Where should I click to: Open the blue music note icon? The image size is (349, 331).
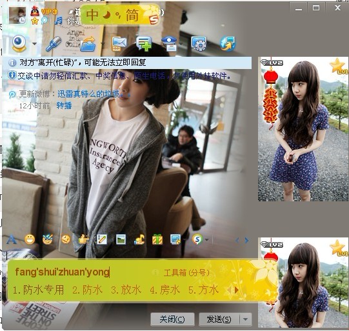click(x=59, y=21)
